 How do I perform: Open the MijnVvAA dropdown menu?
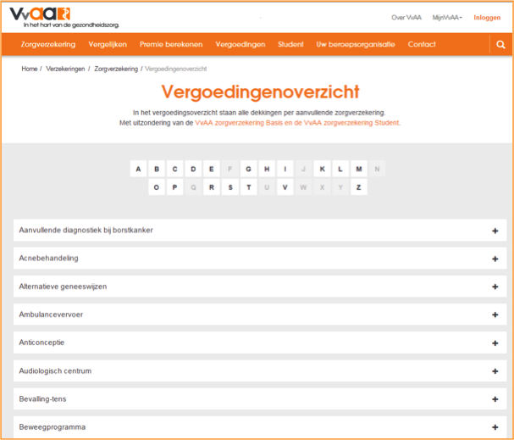(447, 18)
